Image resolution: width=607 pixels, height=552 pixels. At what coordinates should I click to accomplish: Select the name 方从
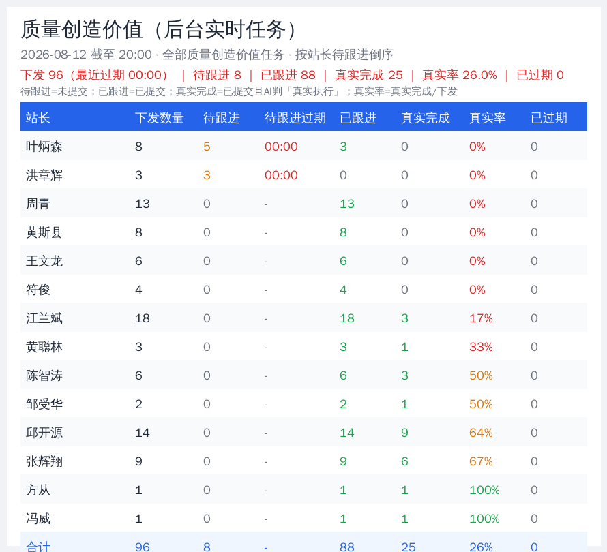(38, 490)
